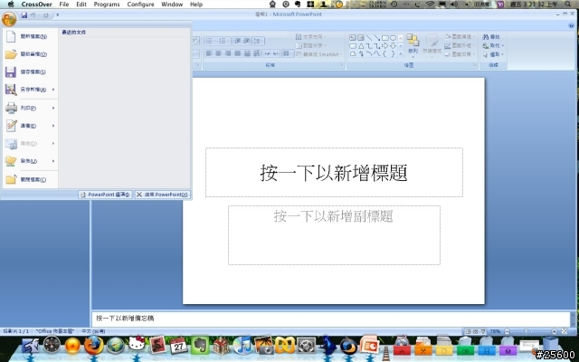Click the round Office button
Screen dimensions: 579x362
8,18
